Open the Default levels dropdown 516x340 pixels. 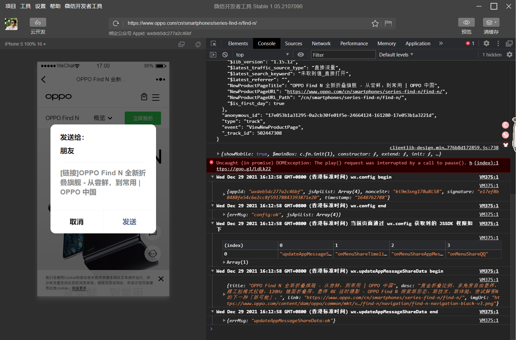[396, 55]
